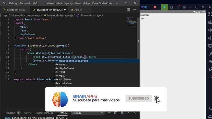This screenshot has width=212, height=119.
Task: Create a new terminal with plus icon
Action: (x=109, y=113)
